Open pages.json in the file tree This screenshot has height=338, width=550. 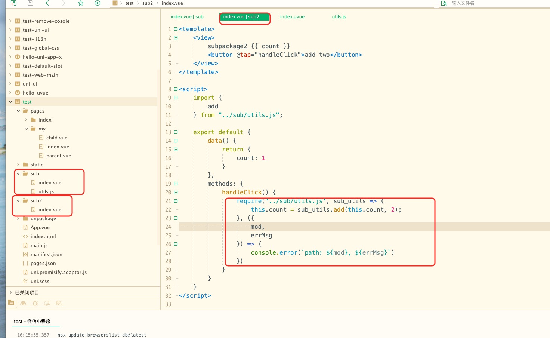click(43, 263)
